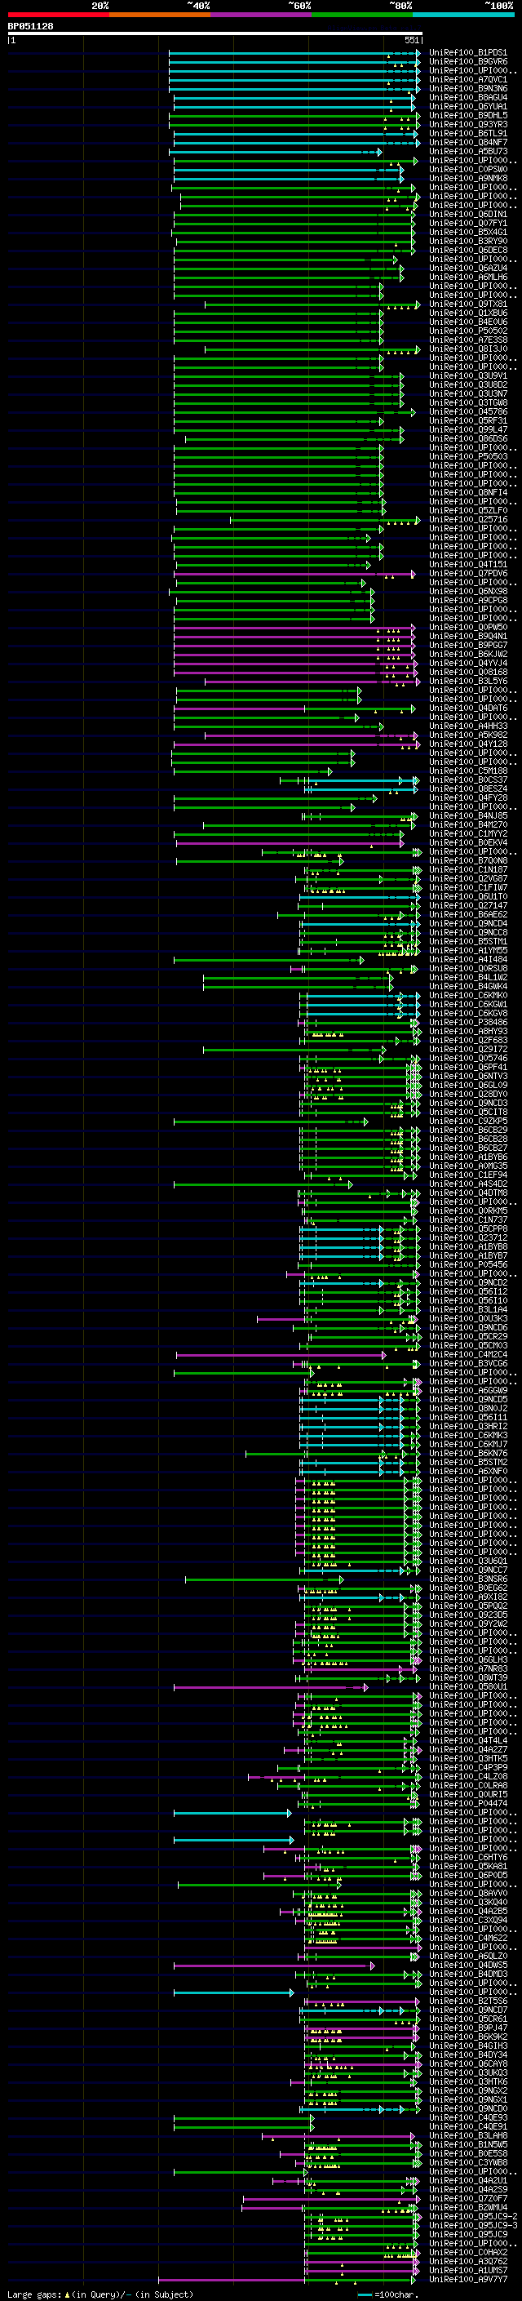Select label UniRef100_A7E3S8

(x=468, y=340)
